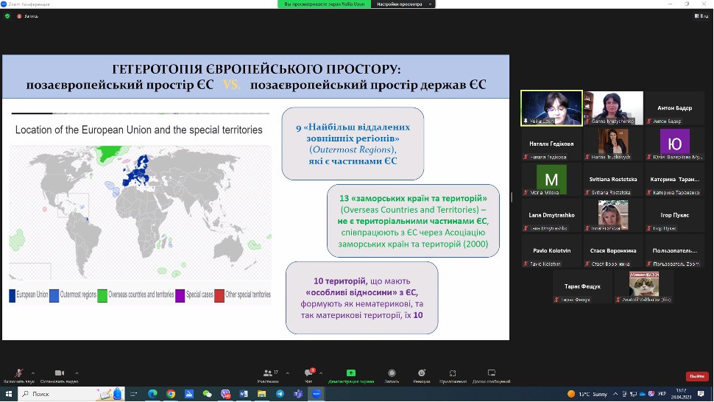Stop the video camera
Viewport: 714px width, 402px height.
[x=59, y=375]
